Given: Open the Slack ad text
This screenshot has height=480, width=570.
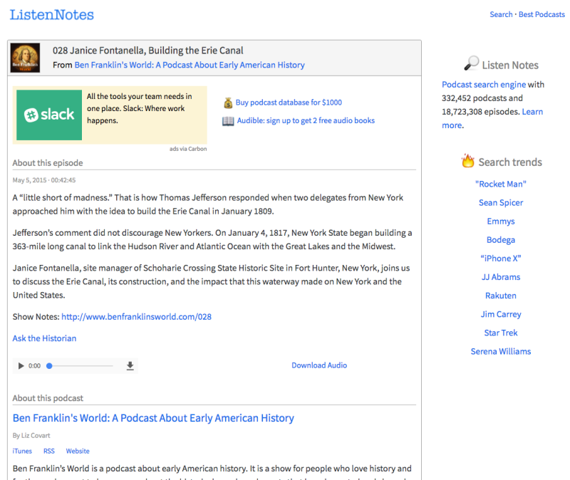Looking at the screenshot, I should [x=139, y=108].
